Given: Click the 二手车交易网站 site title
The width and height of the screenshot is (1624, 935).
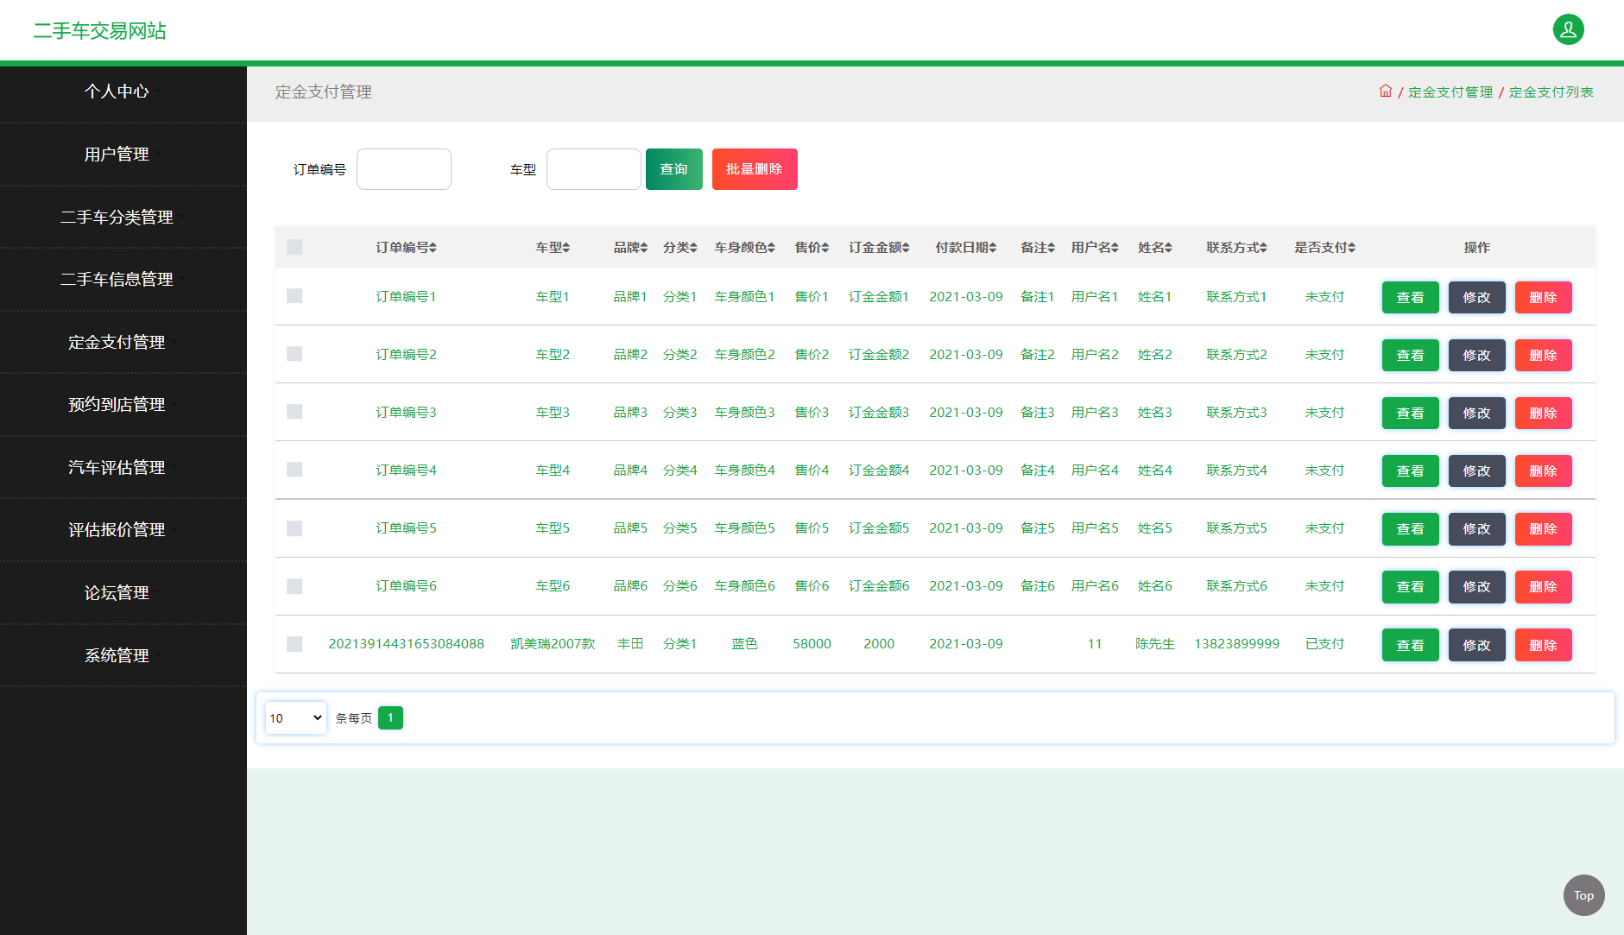Looking at the screenshot, I should 99,30.
